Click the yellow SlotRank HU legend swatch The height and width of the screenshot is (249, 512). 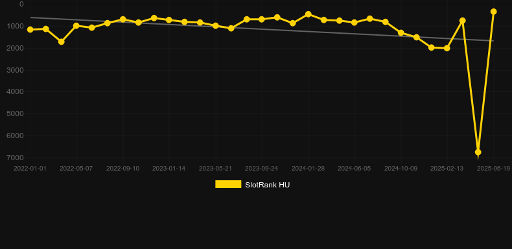point(228,184)
